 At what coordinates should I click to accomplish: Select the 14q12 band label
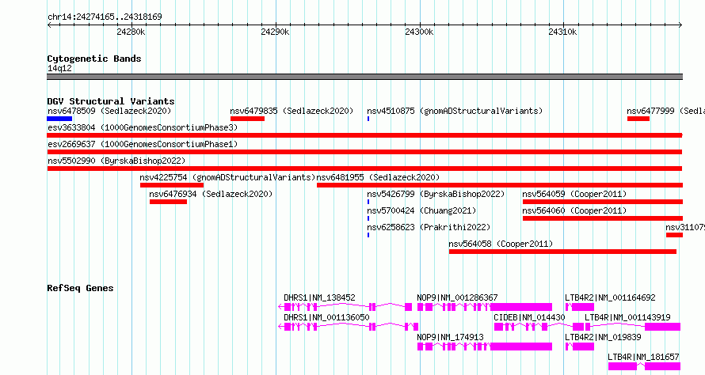tap(59, 68)
